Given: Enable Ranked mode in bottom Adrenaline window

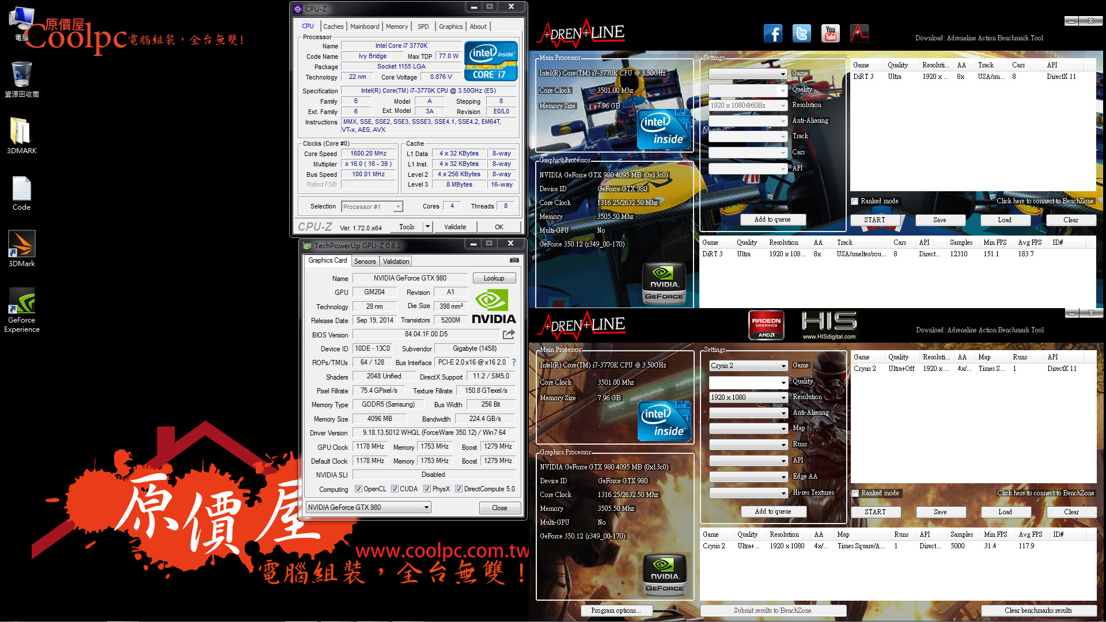Looking at the screenshot, I should pyautogui.click(x=855, y=493).
